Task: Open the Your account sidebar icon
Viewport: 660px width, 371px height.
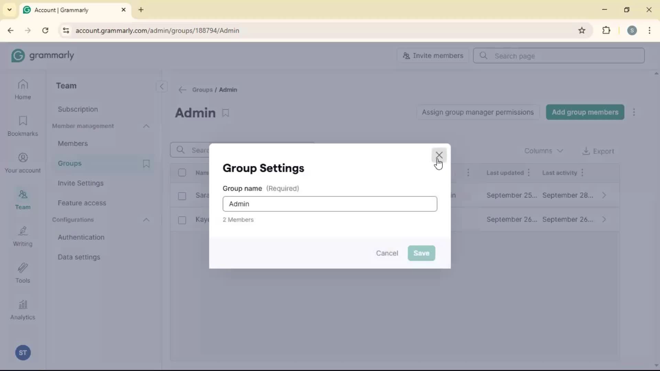Action: click(23, 163)
